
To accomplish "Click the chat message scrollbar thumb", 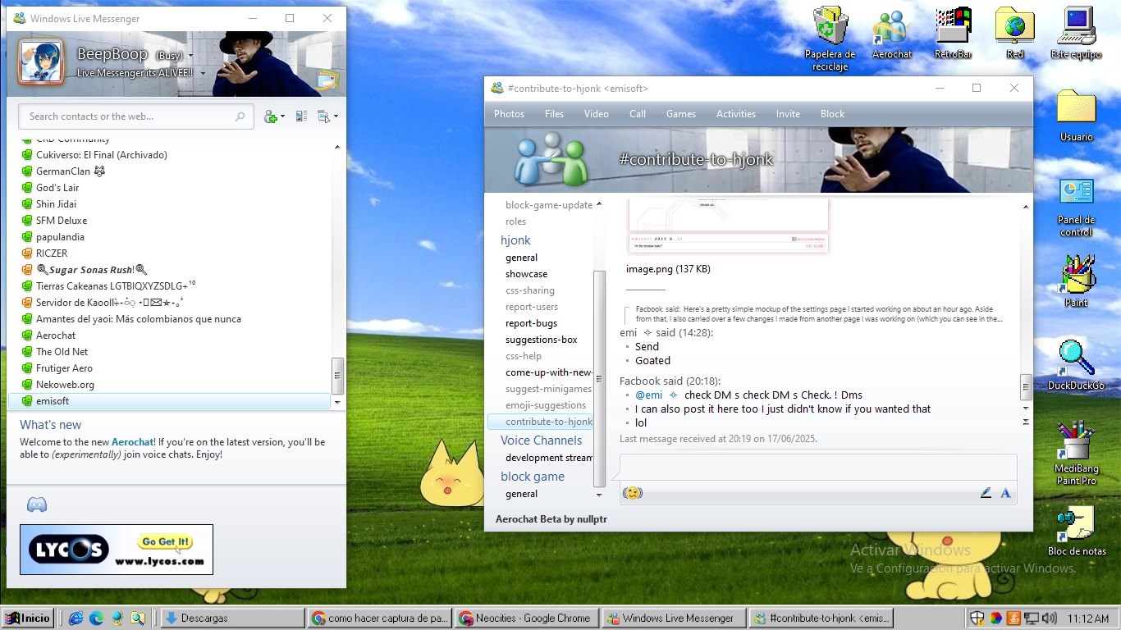I will pyautogui.click(x=1026, y=386).
